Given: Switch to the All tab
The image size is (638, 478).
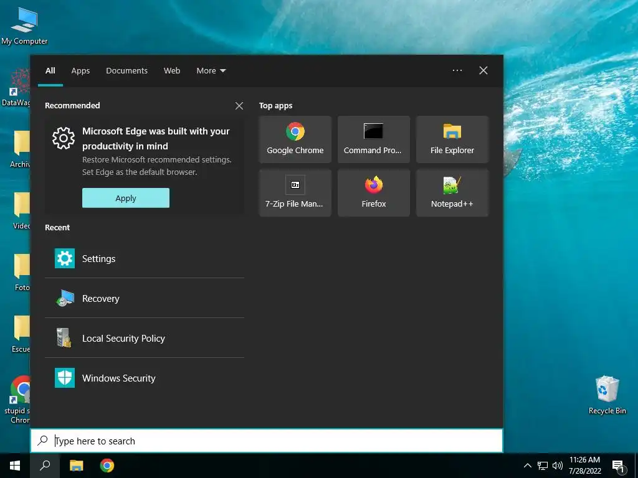Looking at the screenshot, I should 50,71.
